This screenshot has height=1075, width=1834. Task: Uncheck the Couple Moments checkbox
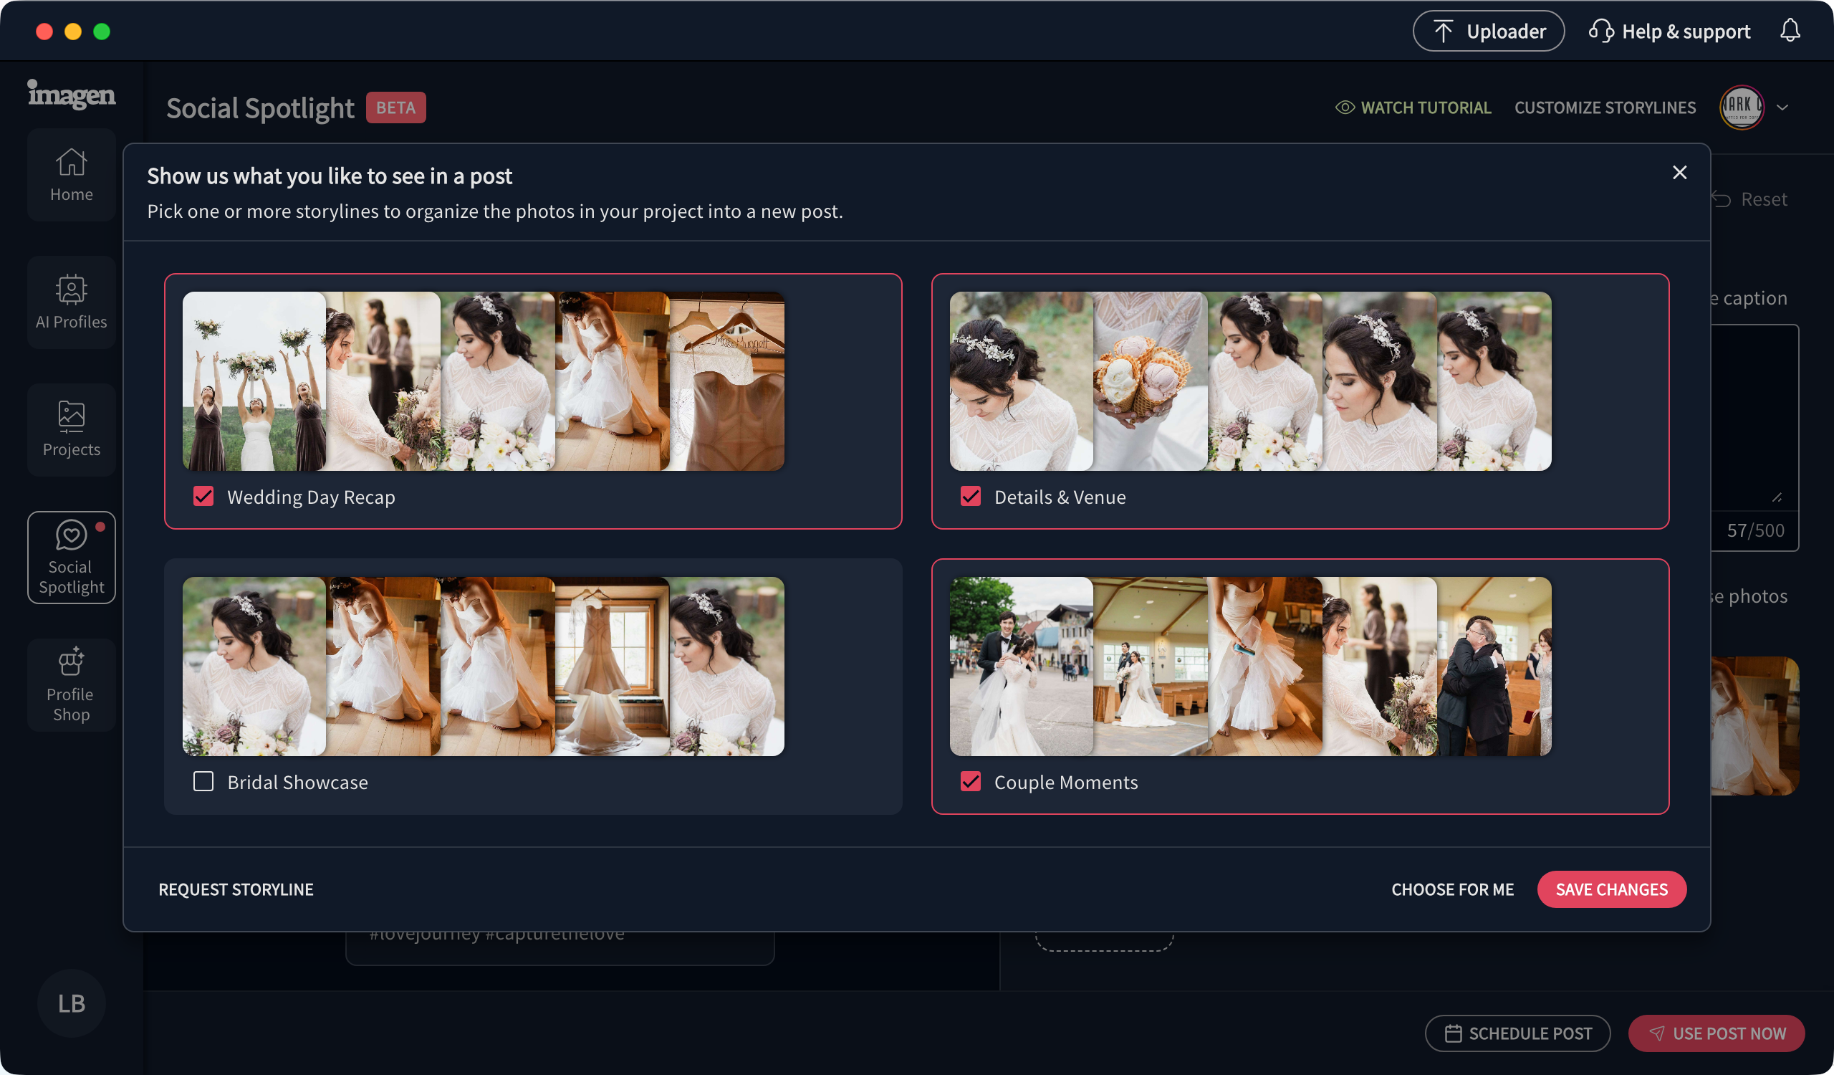coord(970,782)
